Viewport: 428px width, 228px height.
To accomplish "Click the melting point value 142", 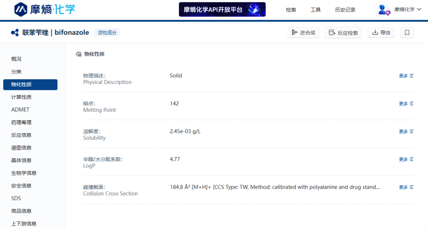I will (174, 103).
